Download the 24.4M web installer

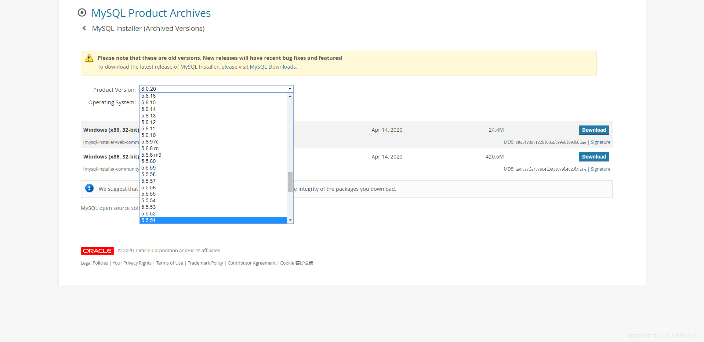[594, 130]
